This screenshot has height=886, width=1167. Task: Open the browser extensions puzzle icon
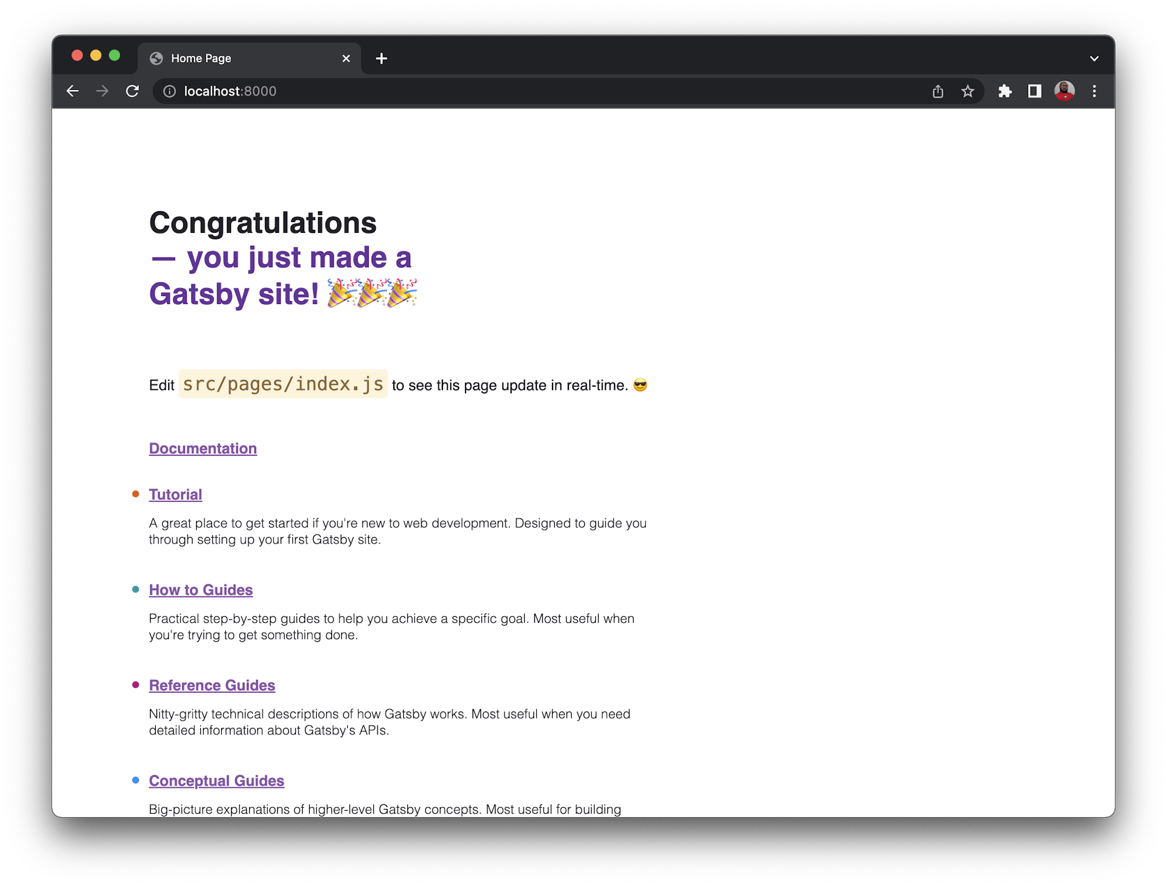1005,91
